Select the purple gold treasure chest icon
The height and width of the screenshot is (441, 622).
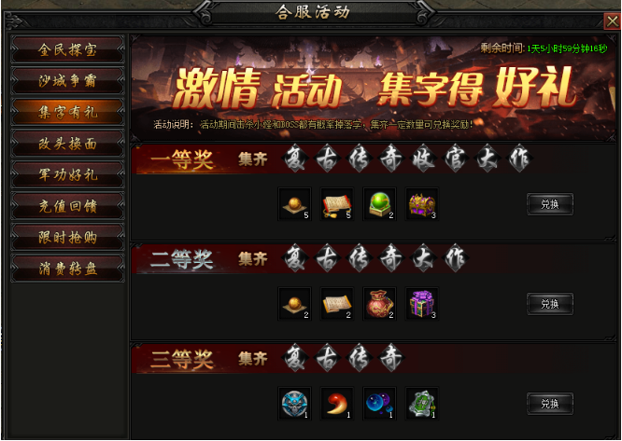pyautogui.click(x=422, y=204)
